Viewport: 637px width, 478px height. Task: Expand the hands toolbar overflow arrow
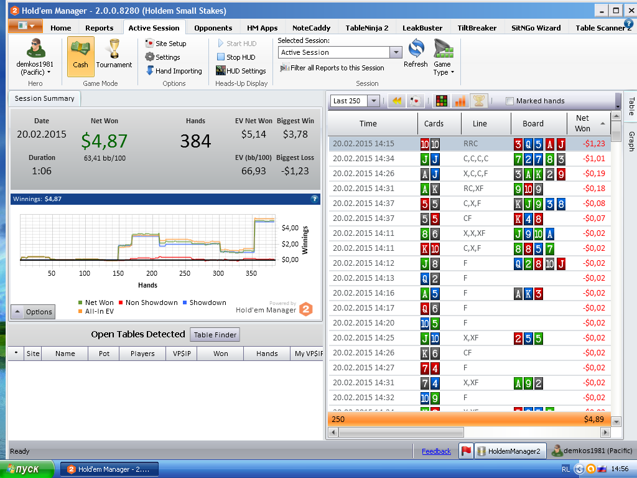[x=618, y=106]
